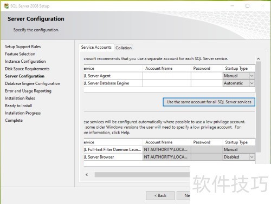Select Installation Progress in the steps list
The image size is (271, 204).
[23, 113]
